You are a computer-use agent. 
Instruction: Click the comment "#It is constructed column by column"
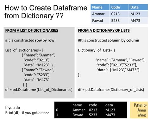[109, 40]
